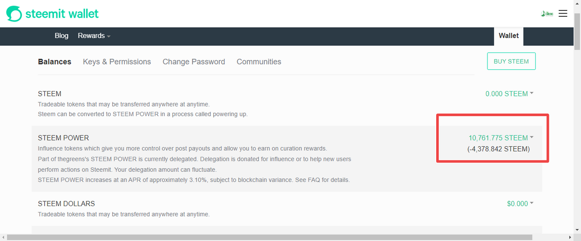
Task: Click the delegated (-4,378.842 STEEM) amount
Action: pos(498,149)
